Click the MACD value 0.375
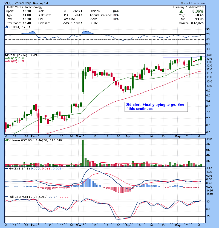 tap(35, 169)
